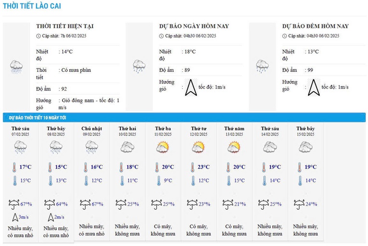Screen dimensions: 368x246
Task: Click the today's forecast rain cloud icon
Action: tap(139, 66)
